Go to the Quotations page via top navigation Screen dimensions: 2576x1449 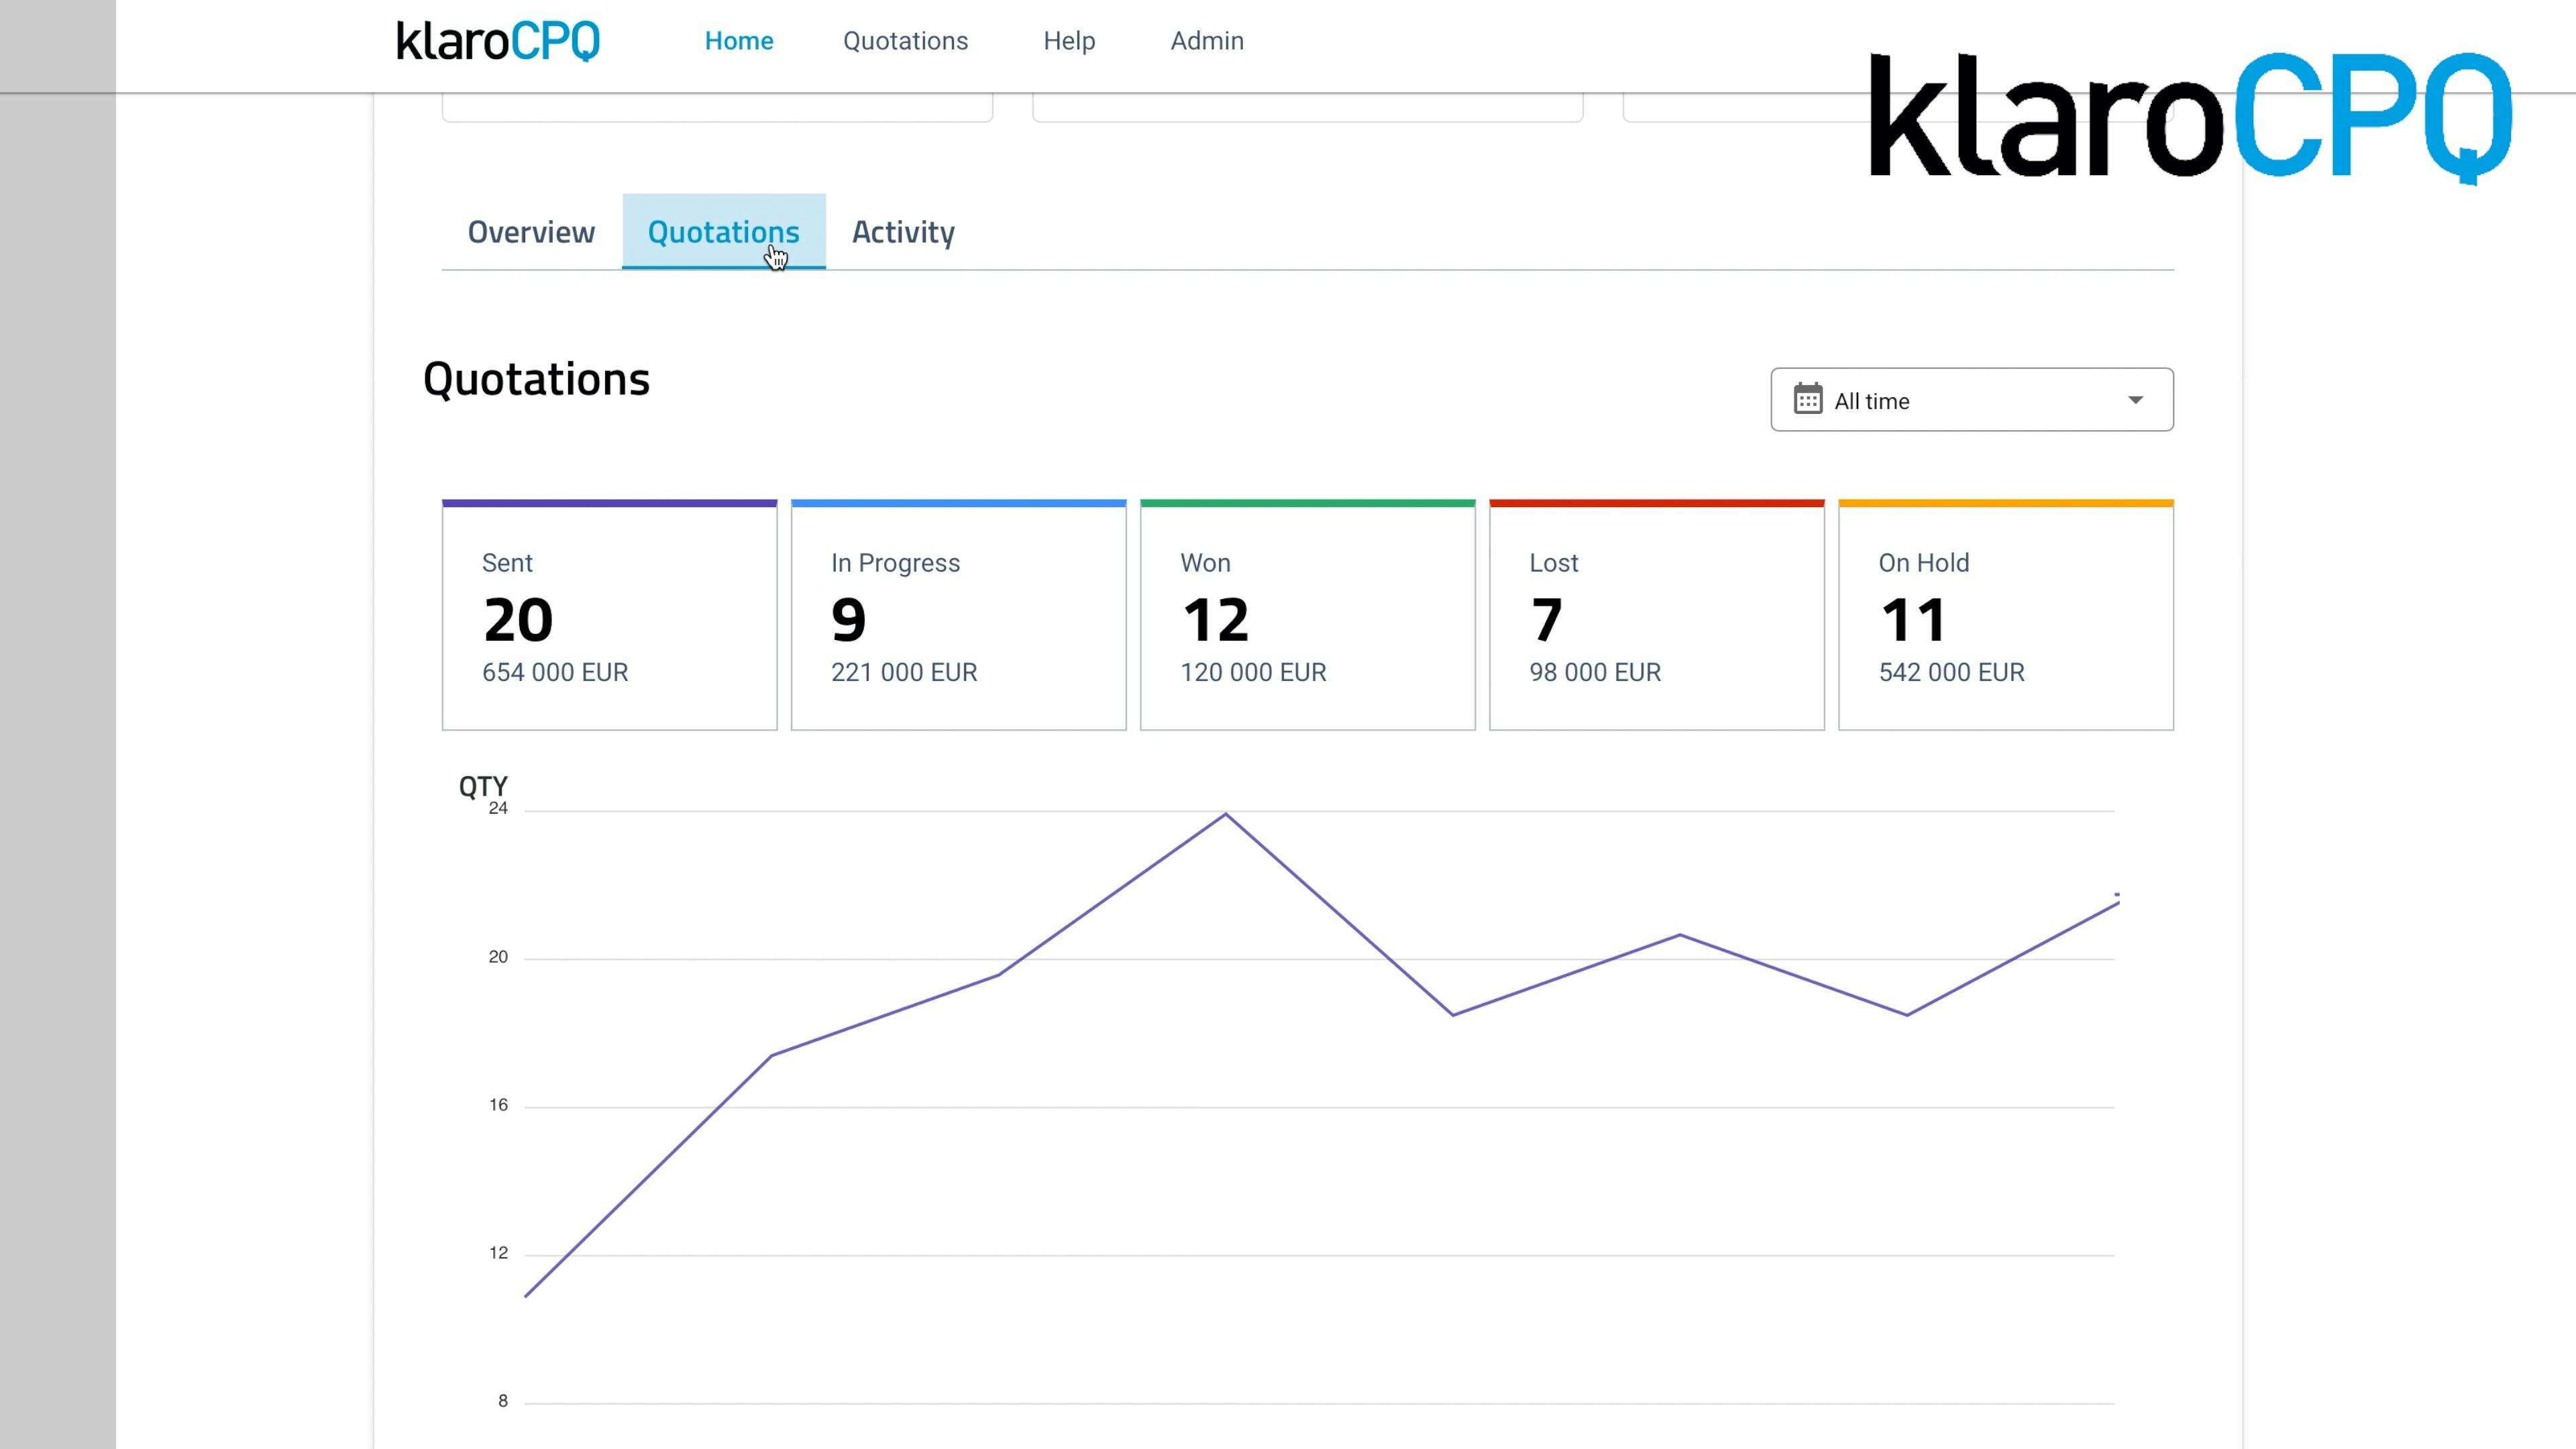[905, 41]
